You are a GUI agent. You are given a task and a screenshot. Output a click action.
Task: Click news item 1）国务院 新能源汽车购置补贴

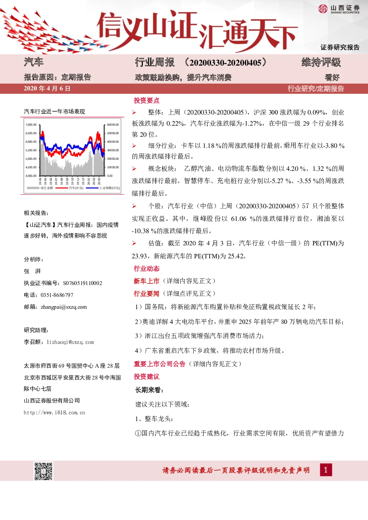point(226,307)
